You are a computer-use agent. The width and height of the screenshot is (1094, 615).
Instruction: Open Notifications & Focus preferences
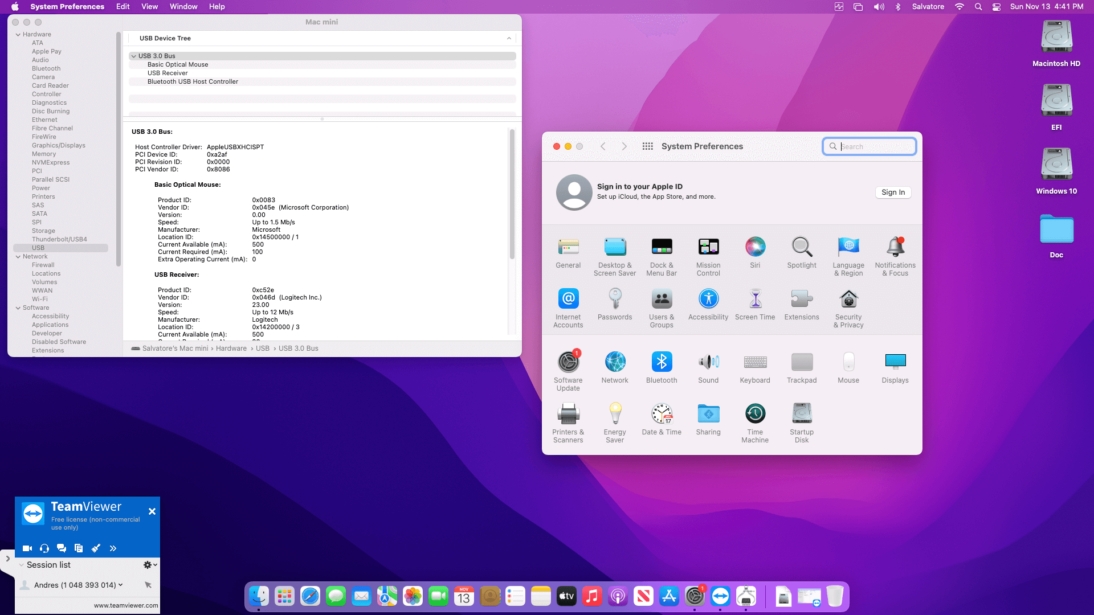895,257
